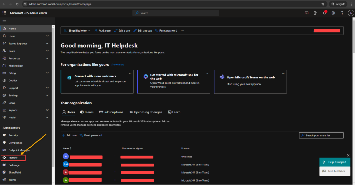Click the Bookings icon on Connect card
This screenshot has width=355, height=185.
coord(69,78)
